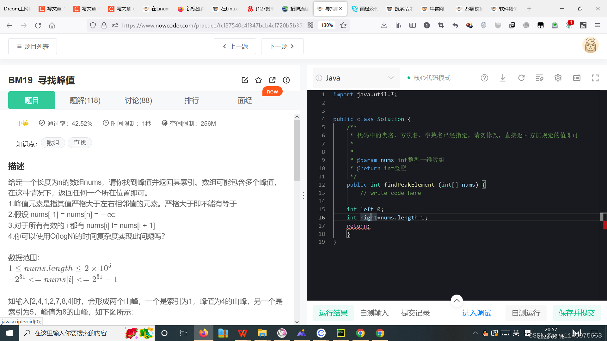
Task: Enter fullscreen mode for the editor
Action: coord(595,78)
